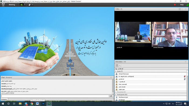Open the Meeting menu
This screenshot has height=106, width=189.
12,5
